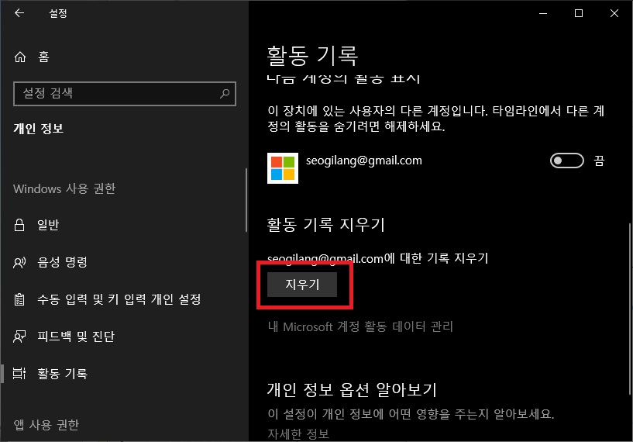Maximize the 설정 window
The width and height of the screenshot is (633, 442).
579,13
